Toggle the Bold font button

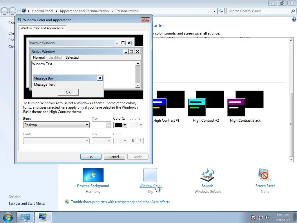point(133,141)
